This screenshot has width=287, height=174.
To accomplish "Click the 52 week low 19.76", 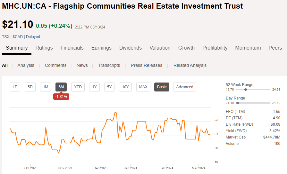I will point(230,90).
